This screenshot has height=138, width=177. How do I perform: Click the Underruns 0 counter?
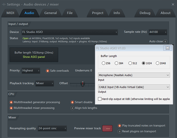coord(84,71)
